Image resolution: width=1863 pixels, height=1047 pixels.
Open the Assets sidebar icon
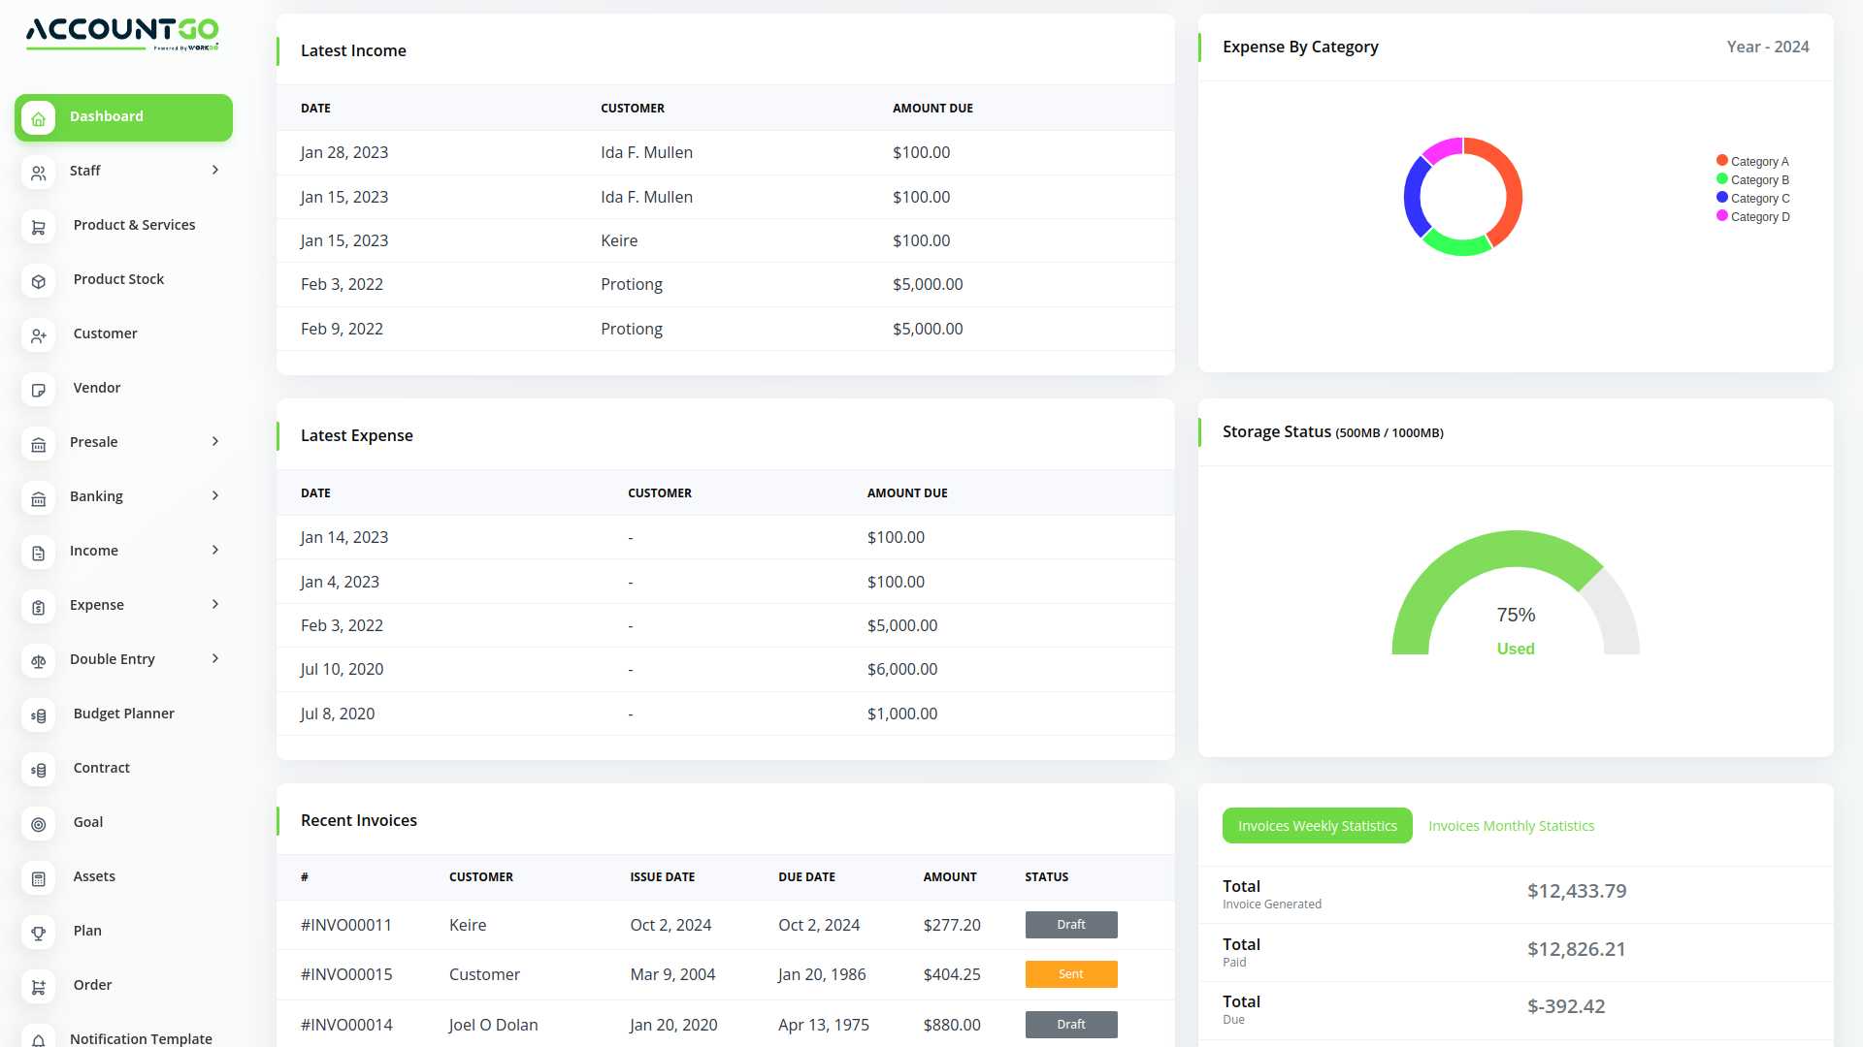tap(38, 878)
